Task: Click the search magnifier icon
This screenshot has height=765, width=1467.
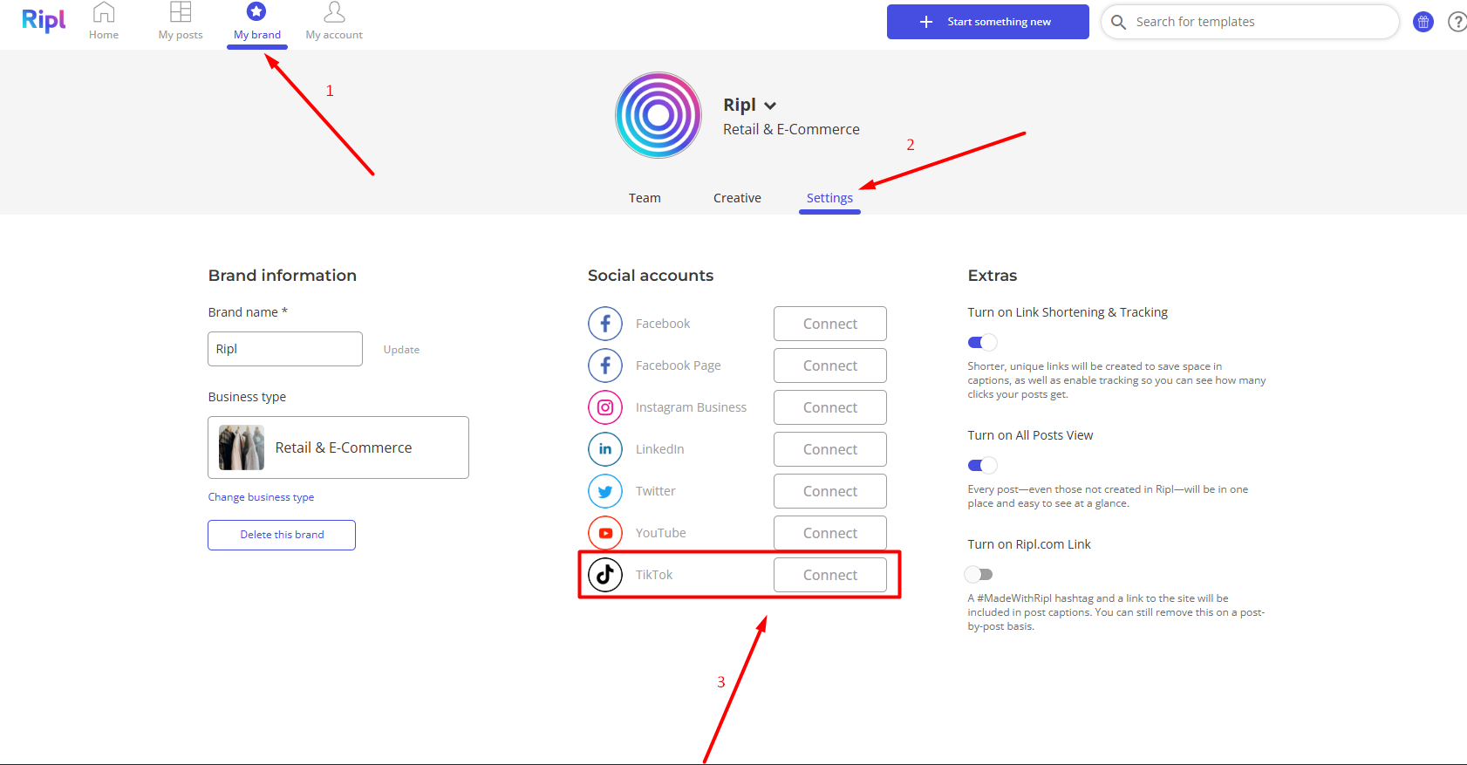Action: (1118, 22)
